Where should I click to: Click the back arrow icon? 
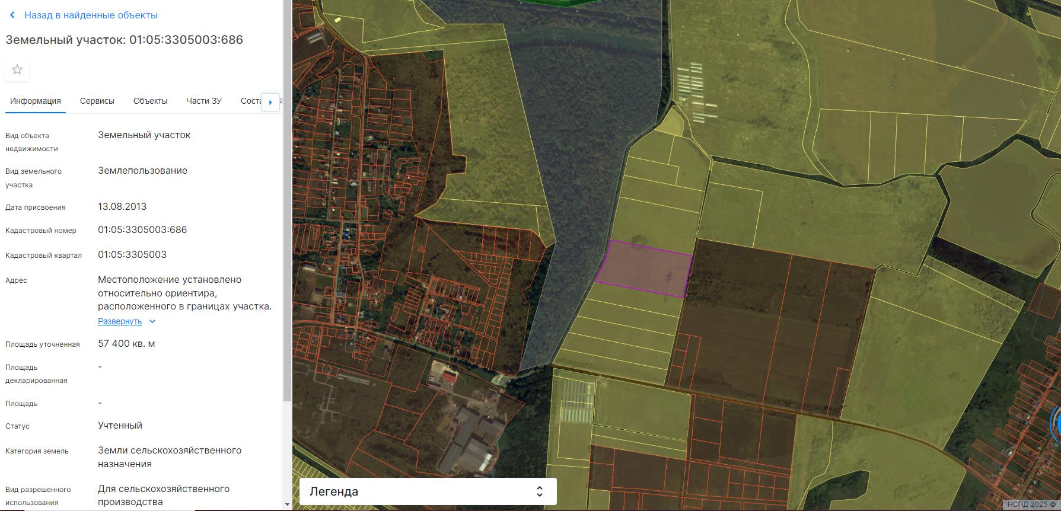click(x=12, y=15)
